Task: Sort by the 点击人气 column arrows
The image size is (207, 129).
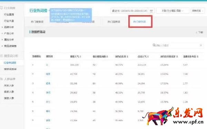Action: point(148,57)
